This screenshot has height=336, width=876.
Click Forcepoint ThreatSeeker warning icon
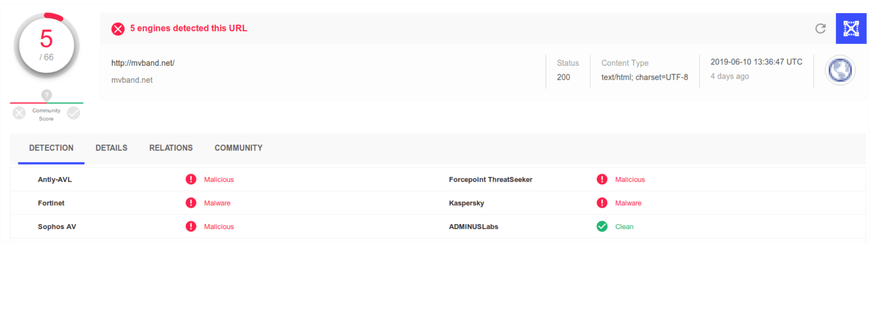602,179
